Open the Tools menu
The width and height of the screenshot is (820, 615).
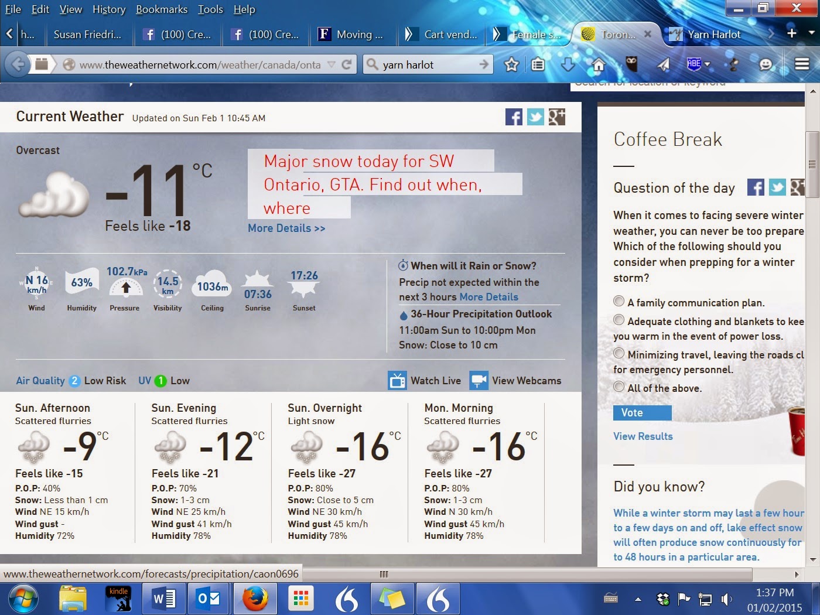[210, 9]
